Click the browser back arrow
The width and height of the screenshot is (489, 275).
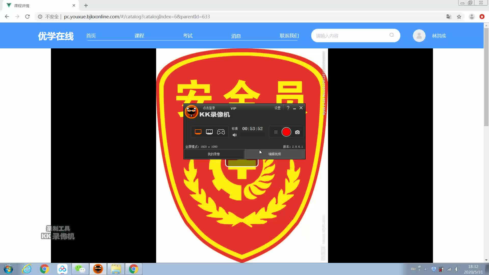click(7, 17)
